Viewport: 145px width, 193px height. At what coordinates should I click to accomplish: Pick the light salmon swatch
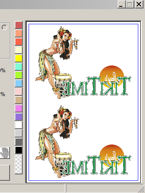19,33
